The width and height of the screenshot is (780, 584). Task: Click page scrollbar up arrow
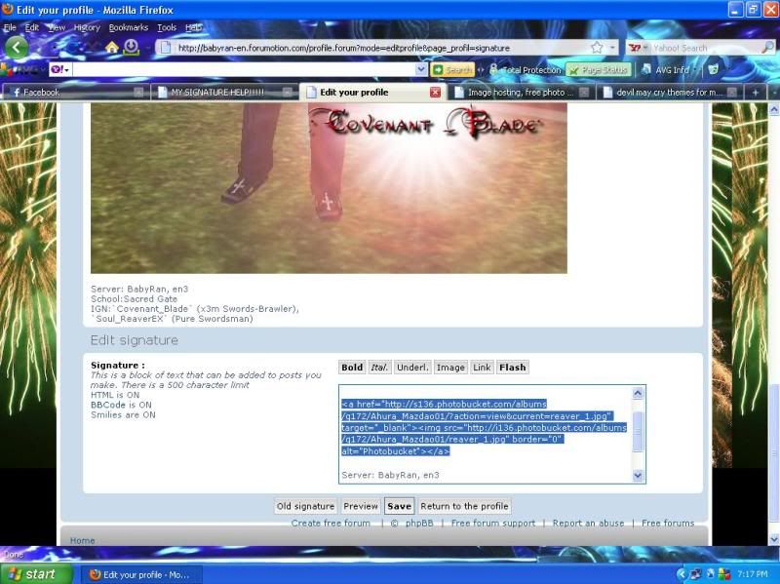(774, 109)
